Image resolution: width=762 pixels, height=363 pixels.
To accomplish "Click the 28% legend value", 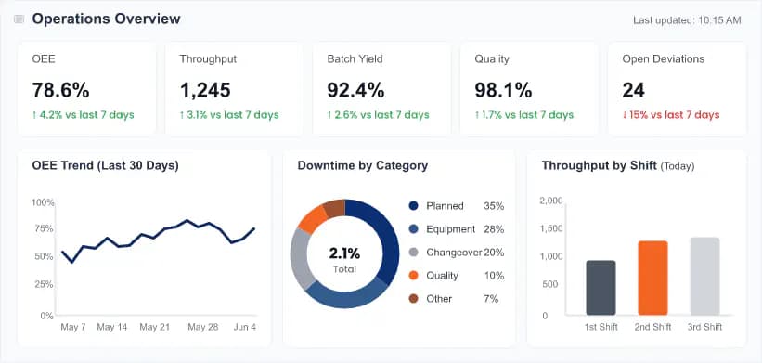I will [x=494, y=229].
